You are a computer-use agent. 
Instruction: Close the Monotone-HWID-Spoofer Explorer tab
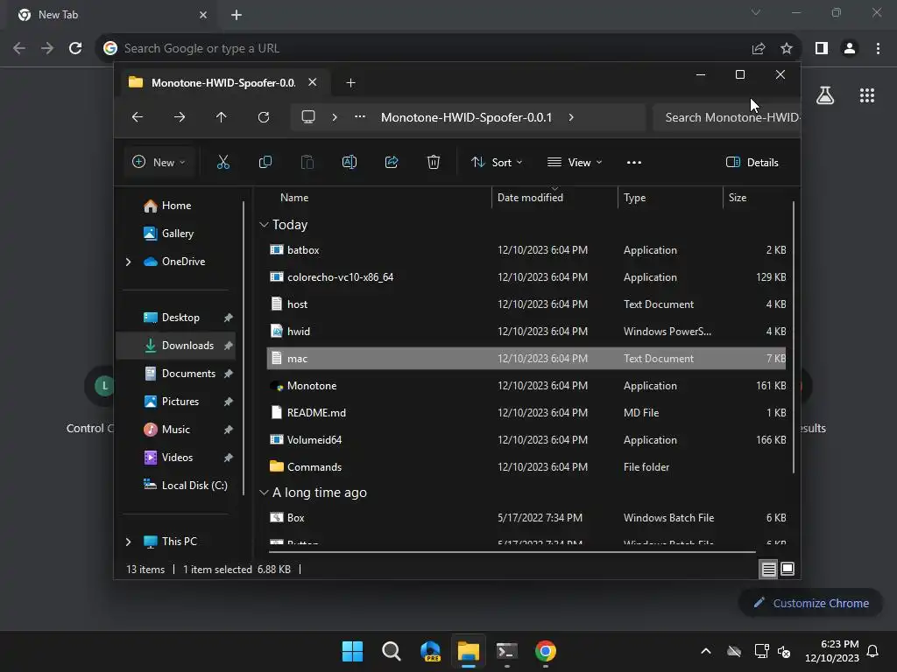[x=313, y=82]
